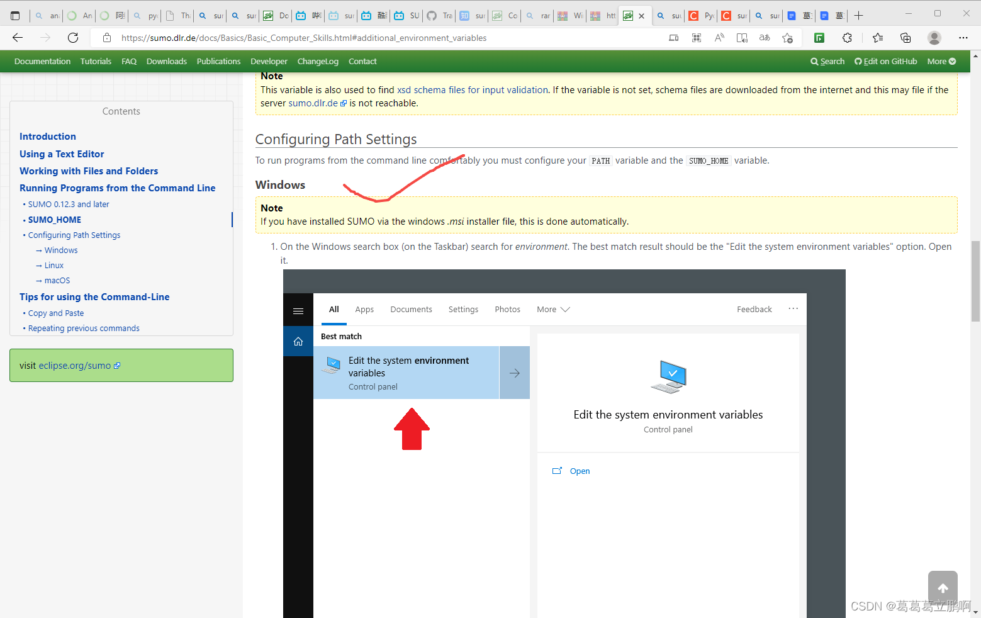Click the search results screenshot image
Viewport: 981px width, 618px height.
(x=564, y=444)
